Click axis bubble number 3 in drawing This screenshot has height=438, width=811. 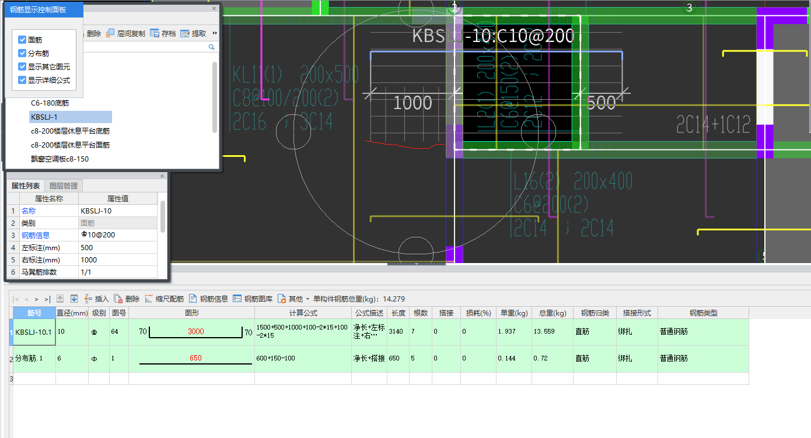pyautogui.click(x=690, y=8)
